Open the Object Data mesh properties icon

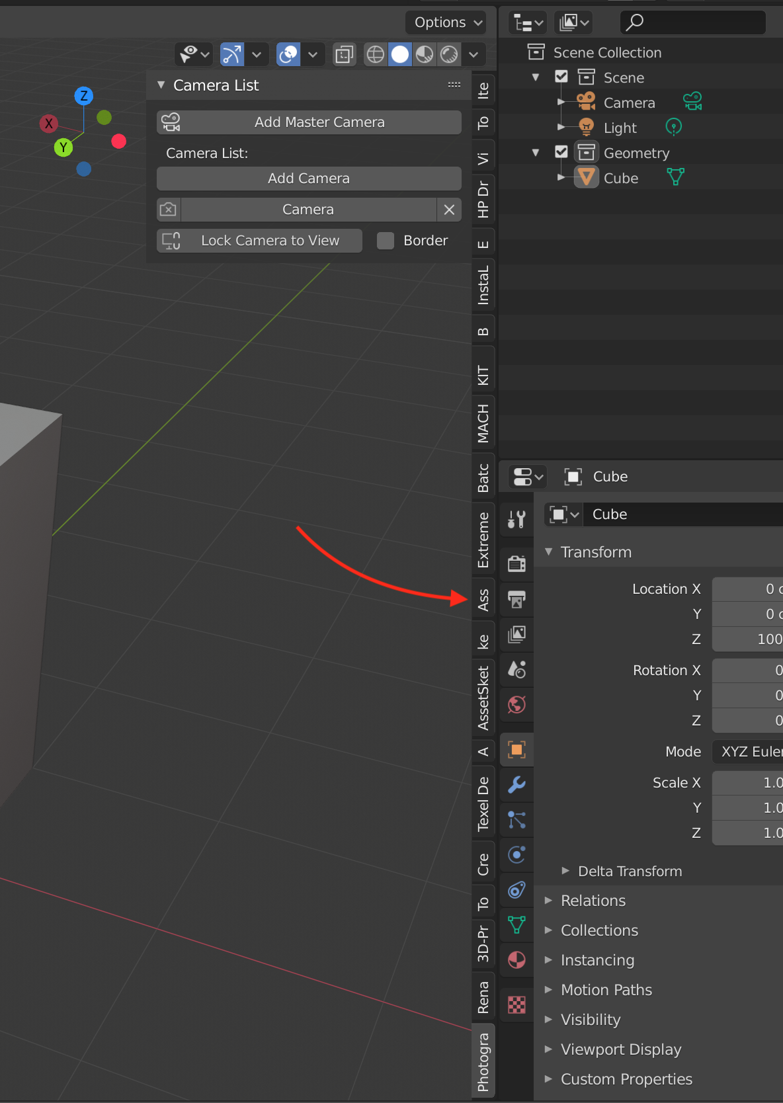tap(516, 925)
